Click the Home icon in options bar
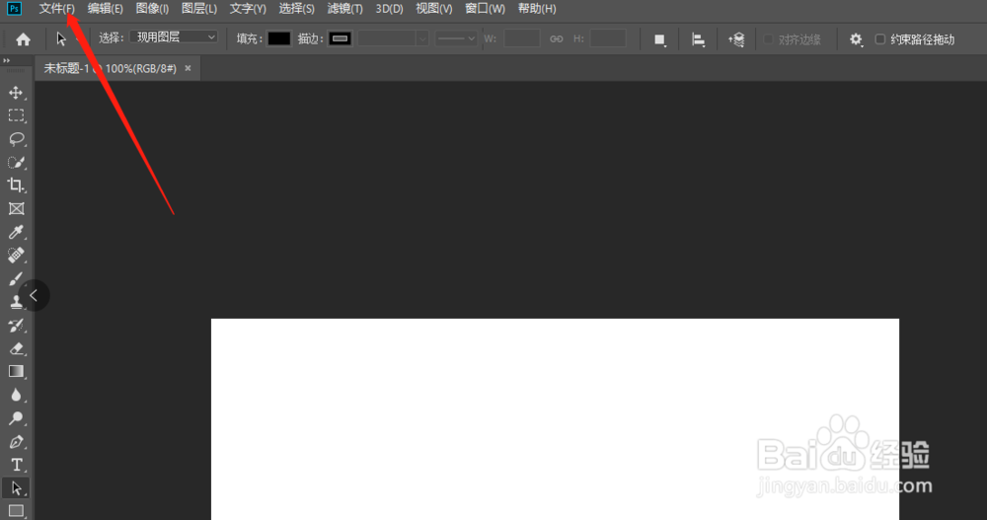The width and height of the screenshot is (987, 520). coord(24,39)
